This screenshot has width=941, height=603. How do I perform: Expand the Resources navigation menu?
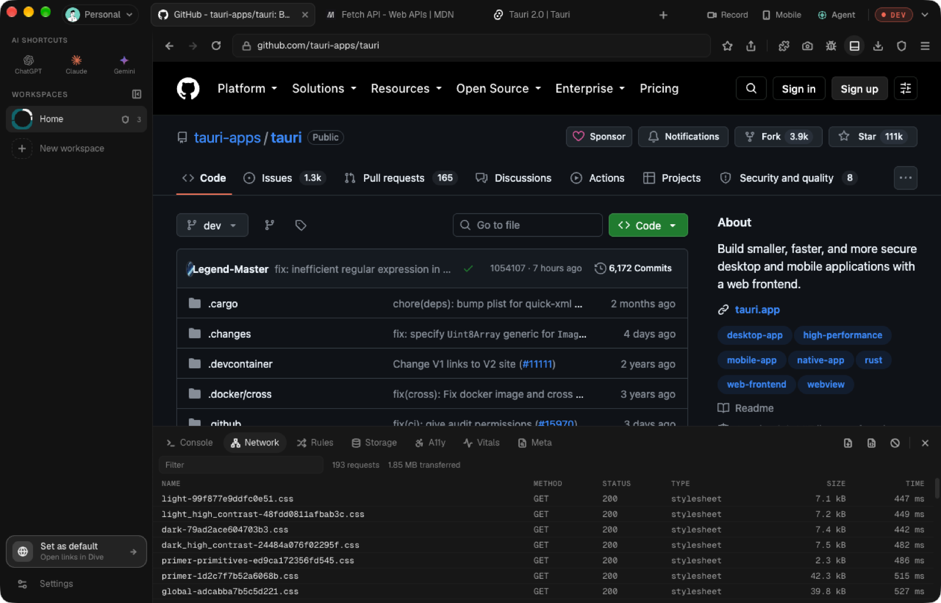point(406,88)
